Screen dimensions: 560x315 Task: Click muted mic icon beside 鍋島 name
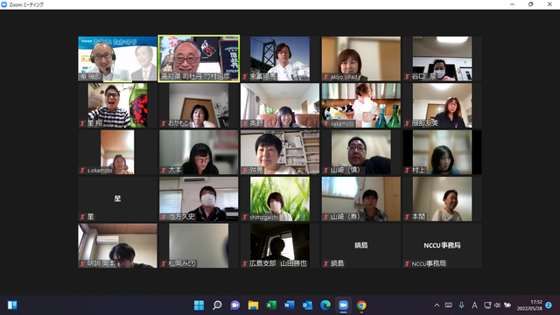click(325, 264)
